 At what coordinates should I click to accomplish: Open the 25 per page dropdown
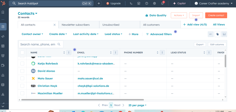point(137,105)
